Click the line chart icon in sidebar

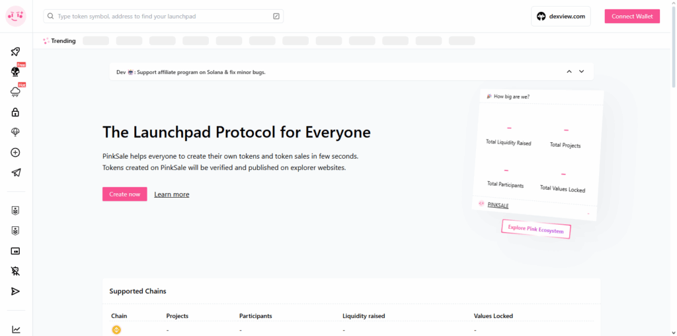click(x=16, y=329)
